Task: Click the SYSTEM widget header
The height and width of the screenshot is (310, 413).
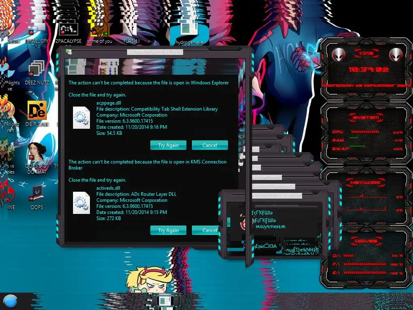Action: click(x=366, y=117)
